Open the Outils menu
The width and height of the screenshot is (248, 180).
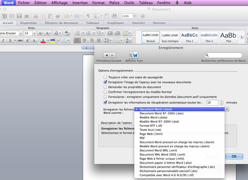pos(129,3)
